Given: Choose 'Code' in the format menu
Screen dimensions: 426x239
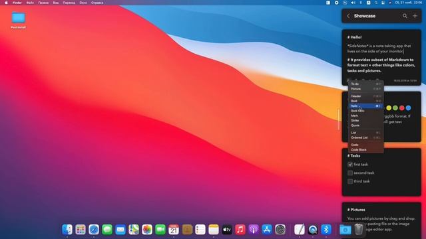Looking at the screenshot, I should coord(365,145).
